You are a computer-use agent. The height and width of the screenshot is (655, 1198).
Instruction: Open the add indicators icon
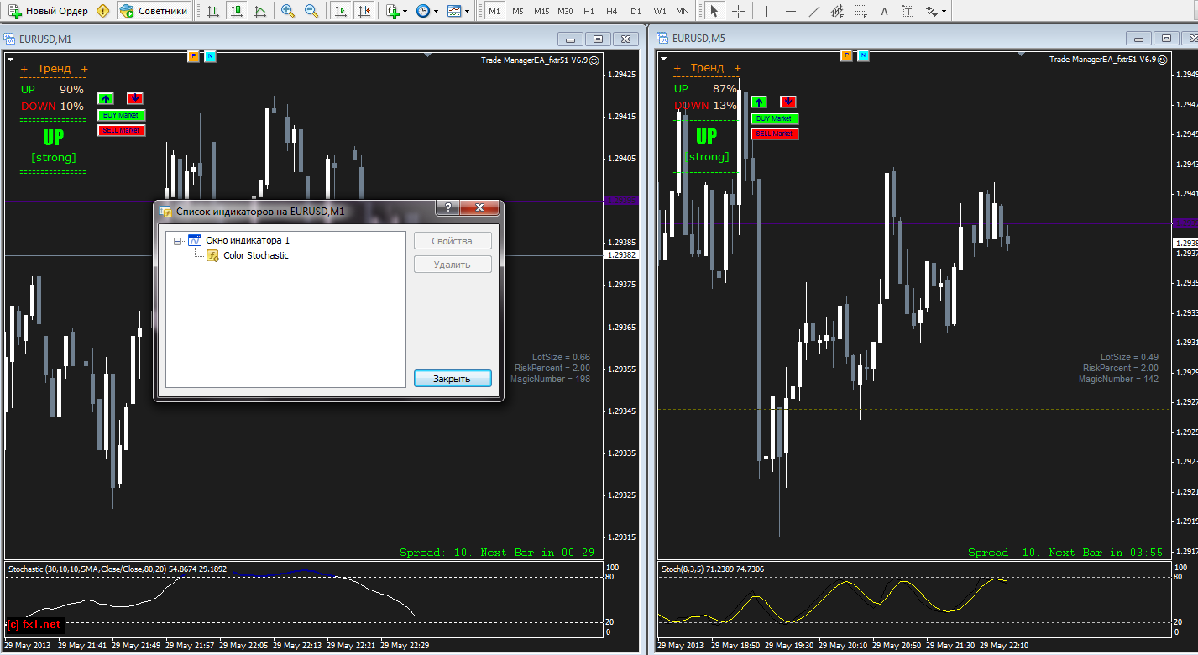point(393,11)
